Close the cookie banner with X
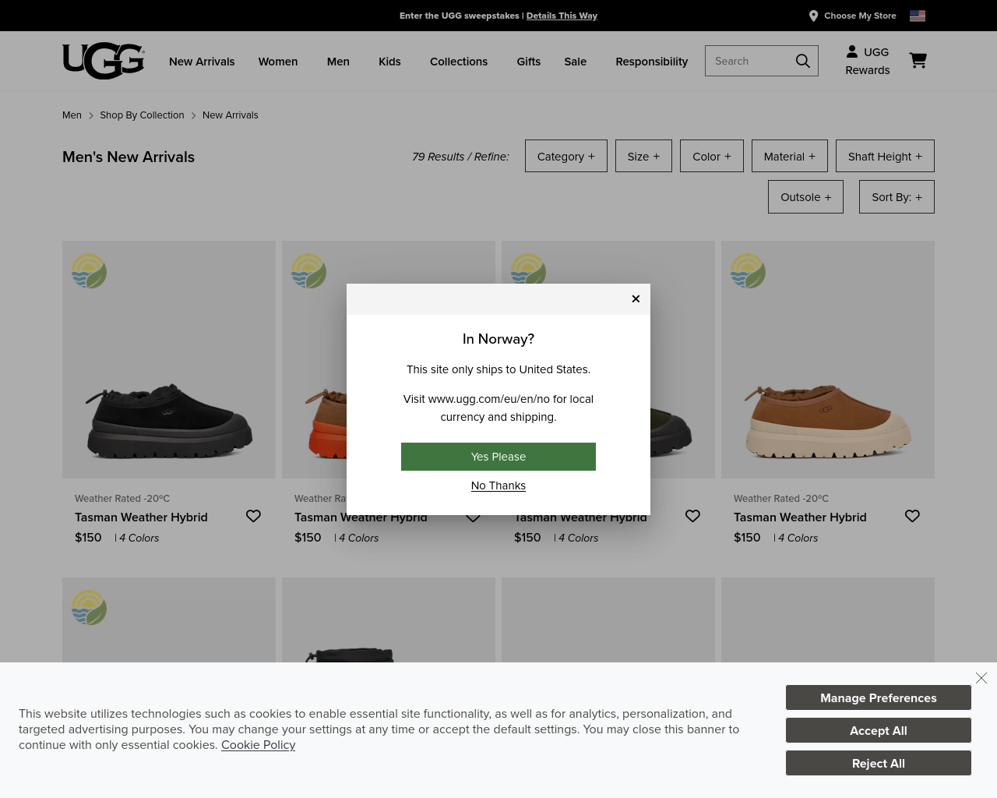This screenshot has width=997, height=798. click(981, 678)
